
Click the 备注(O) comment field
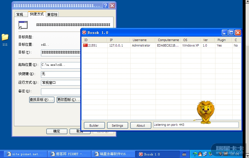point(61,92)
